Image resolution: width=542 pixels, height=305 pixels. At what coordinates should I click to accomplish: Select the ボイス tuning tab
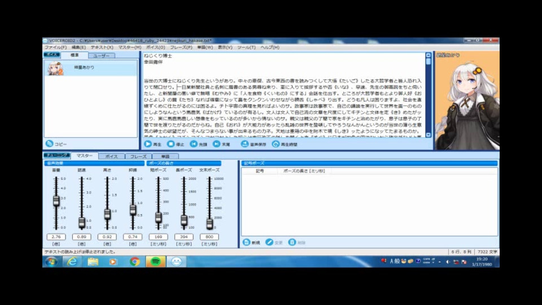point(111,156)
